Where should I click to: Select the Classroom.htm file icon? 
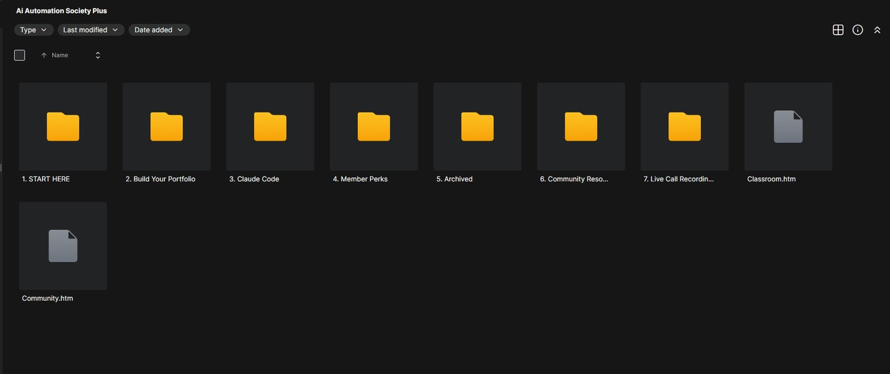788,126
